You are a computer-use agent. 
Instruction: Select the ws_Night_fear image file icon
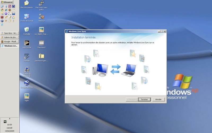[41, 31]
